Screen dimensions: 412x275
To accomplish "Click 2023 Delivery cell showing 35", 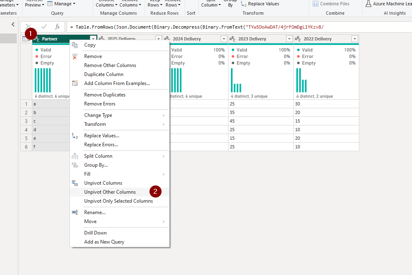I will [x=261, y=112].
